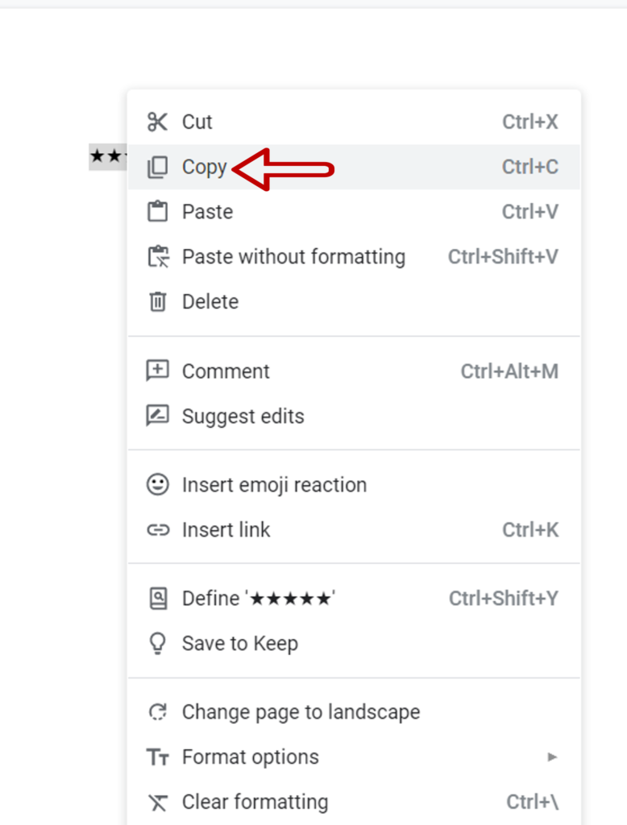Click the Comment plus bubble icon
The height and width of the screenshot is (825, 627).
tap(157, 371)
